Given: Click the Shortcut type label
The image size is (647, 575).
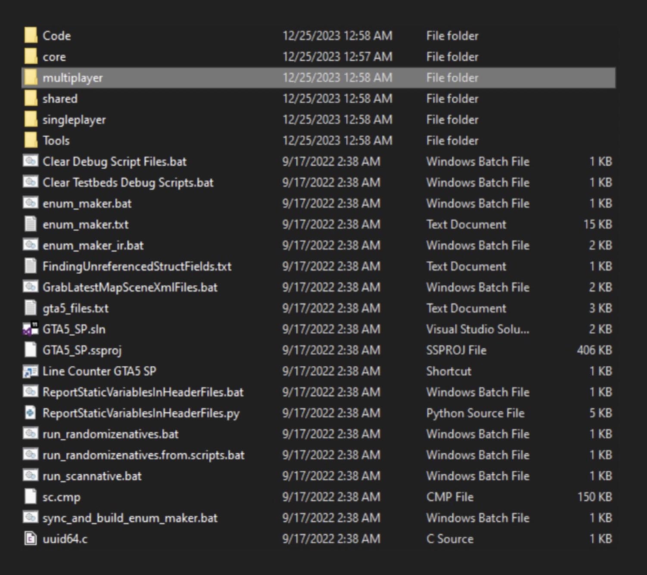Looking at the screenshot, I should (x=449, y=371).
